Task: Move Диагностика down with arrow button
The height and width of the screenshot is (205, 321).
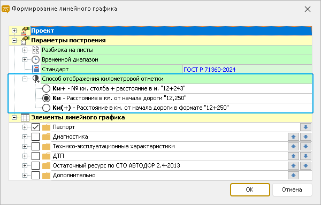Action: tap(305, 137)
